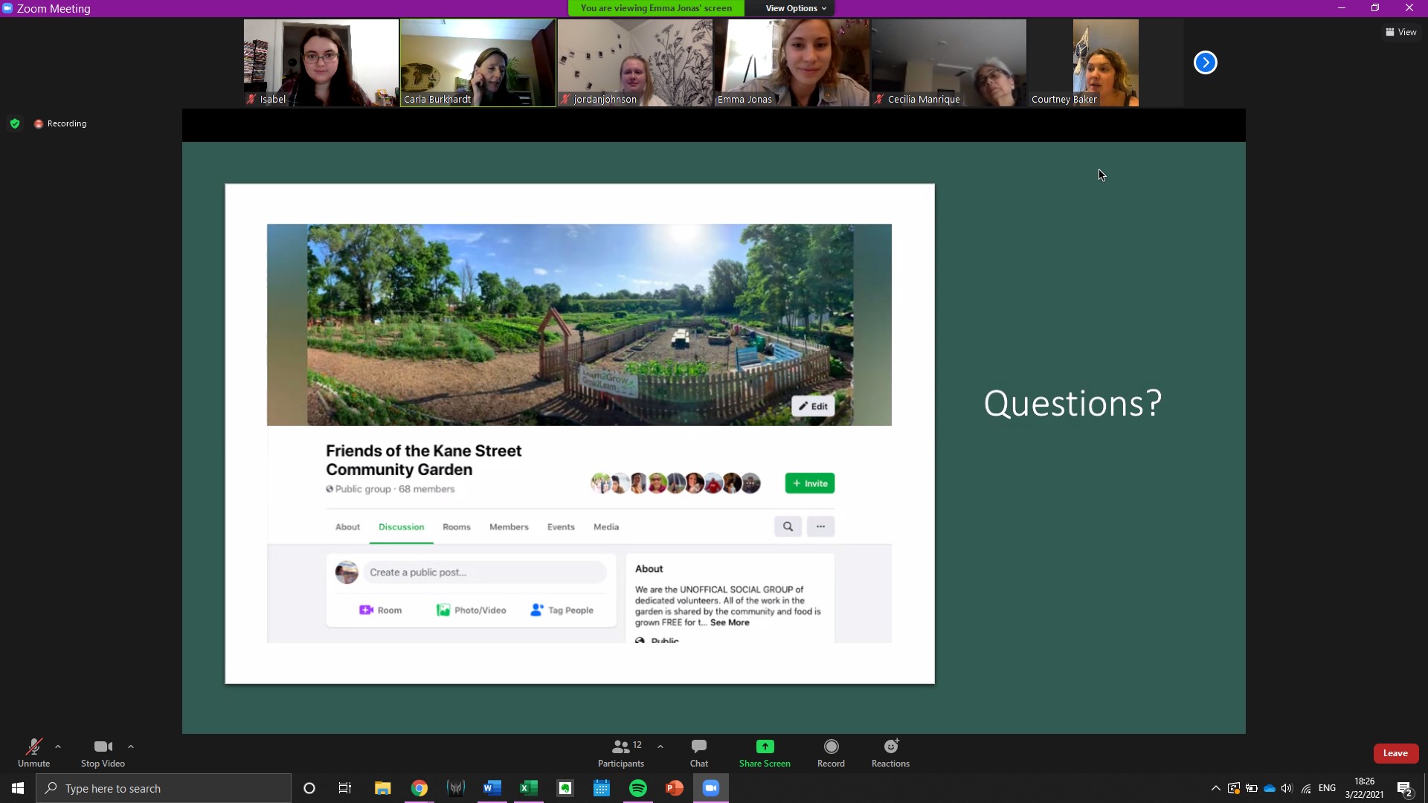
Task: Toggle the Record button
Action: point(831,752)
